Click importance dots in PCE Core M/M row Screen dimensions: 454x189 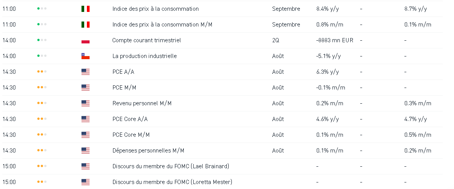(42, 135)
